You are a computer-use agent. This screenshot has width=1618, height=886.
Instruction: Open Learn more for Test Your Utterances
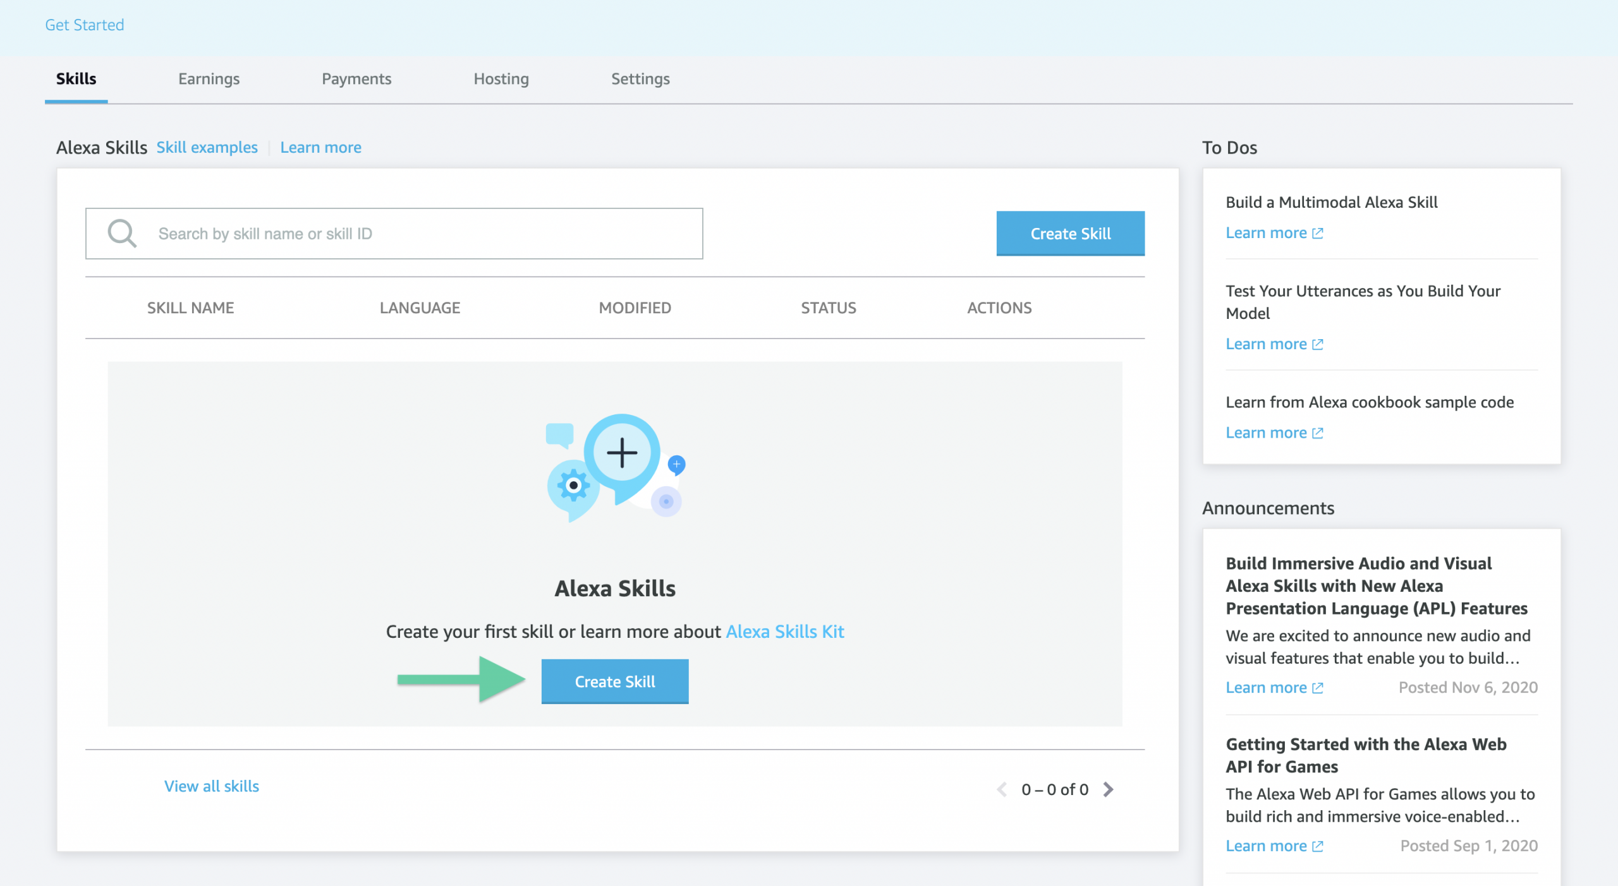point(1274,344)
